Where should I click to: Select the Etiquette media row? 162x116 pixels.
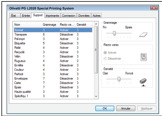click(53, 43)
